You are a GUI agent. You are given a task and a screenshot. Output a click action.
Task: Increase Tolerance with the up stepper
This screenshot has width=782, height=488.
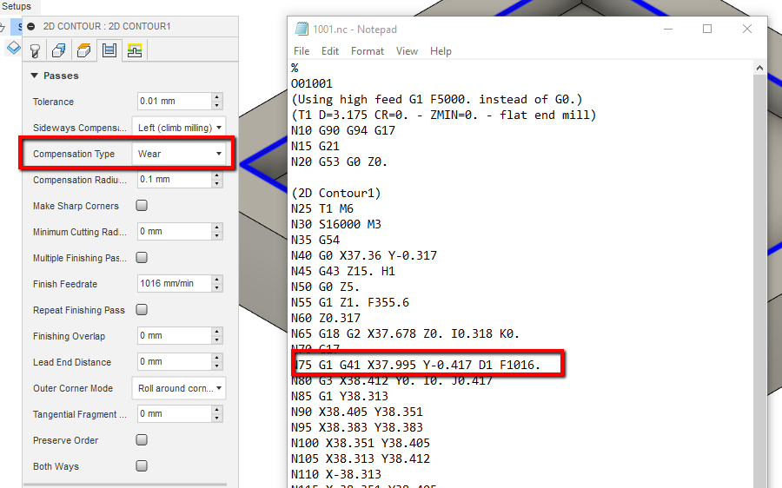217,96
